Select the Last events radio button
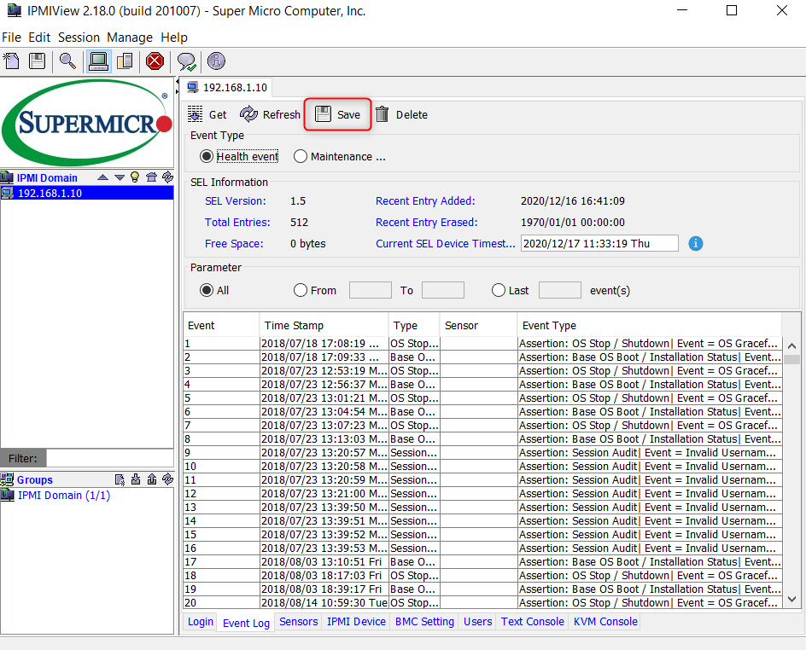This screenshot has width=806, height=650. (499, 291)
